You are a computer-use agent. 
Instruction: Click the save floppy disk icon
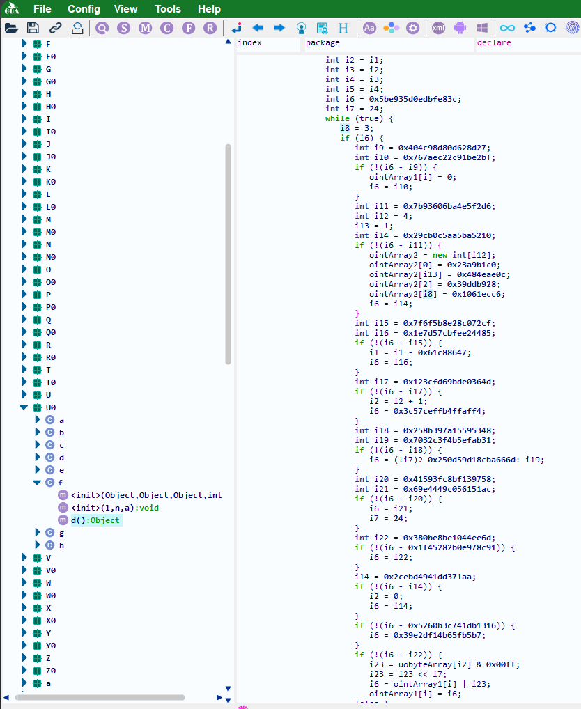tap(33, 28)
